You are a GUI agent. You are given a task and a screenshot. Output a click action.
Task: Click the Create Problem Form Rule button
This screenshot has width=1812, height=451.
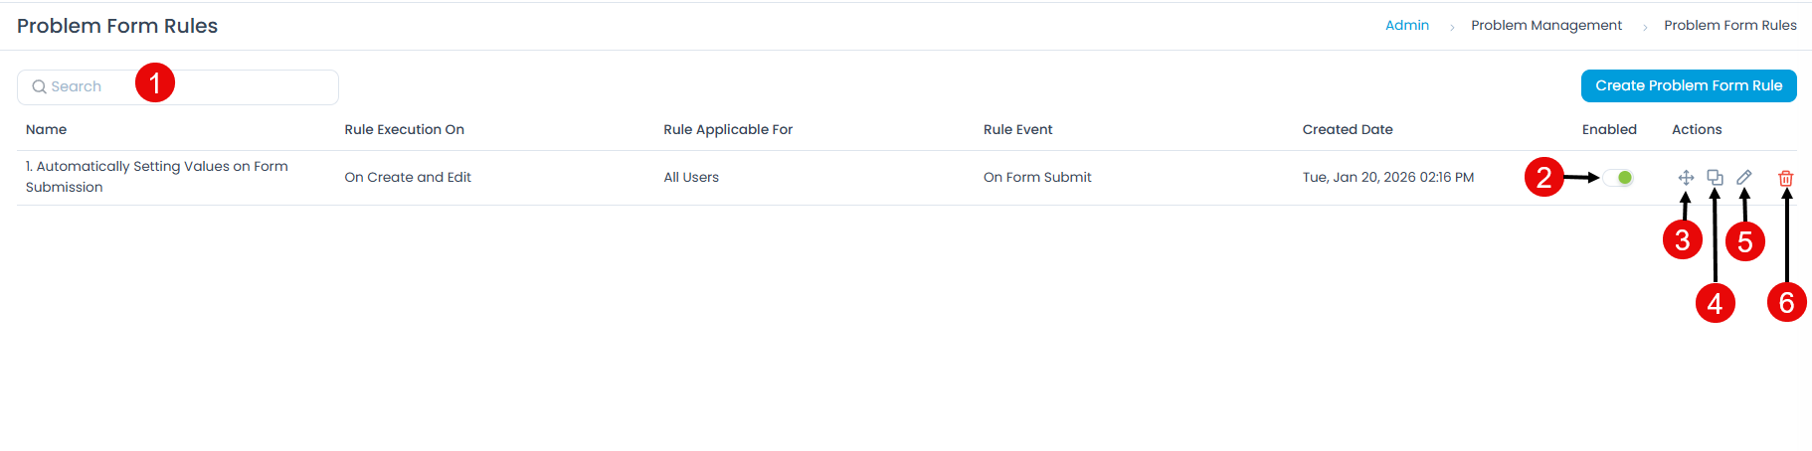tap(1688, 85)
